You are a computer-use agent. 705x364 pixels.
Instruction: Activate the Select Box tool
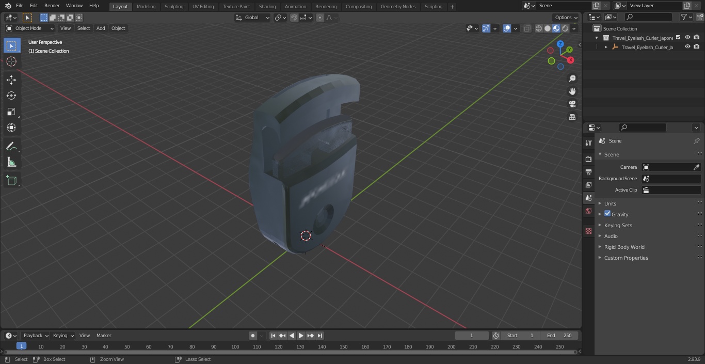pos(11,45)
